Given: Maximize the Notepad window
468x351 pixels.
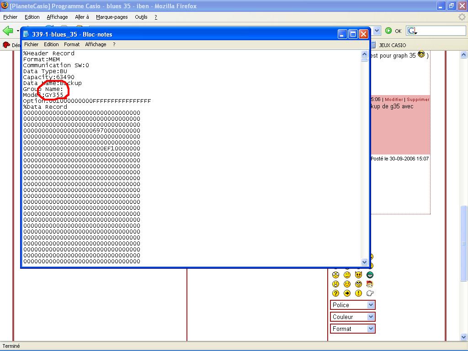Looking at the screenshot, I should click(x=353, y=34).
